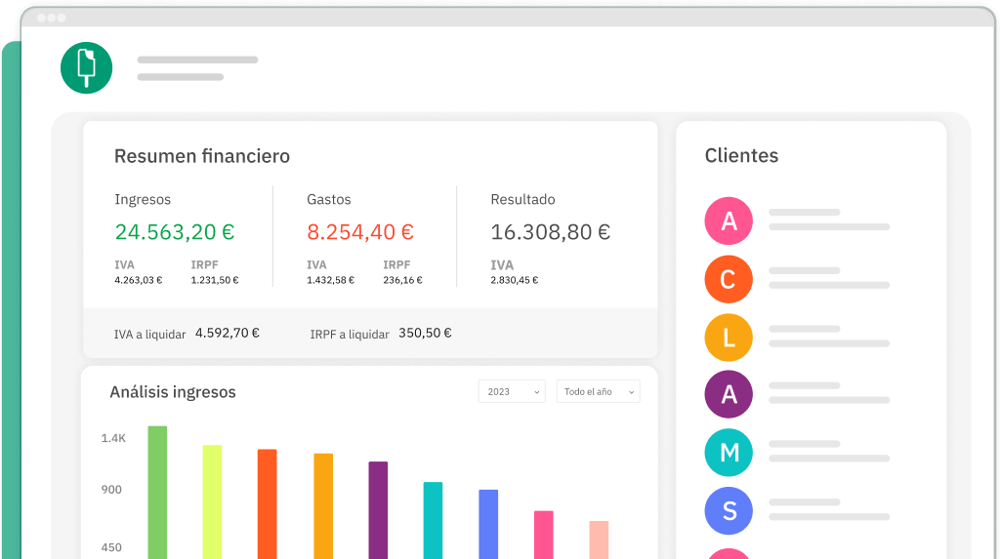The image size is (1000, 559).
Task: Click the Resultado column label
Action: click(523, 200)
